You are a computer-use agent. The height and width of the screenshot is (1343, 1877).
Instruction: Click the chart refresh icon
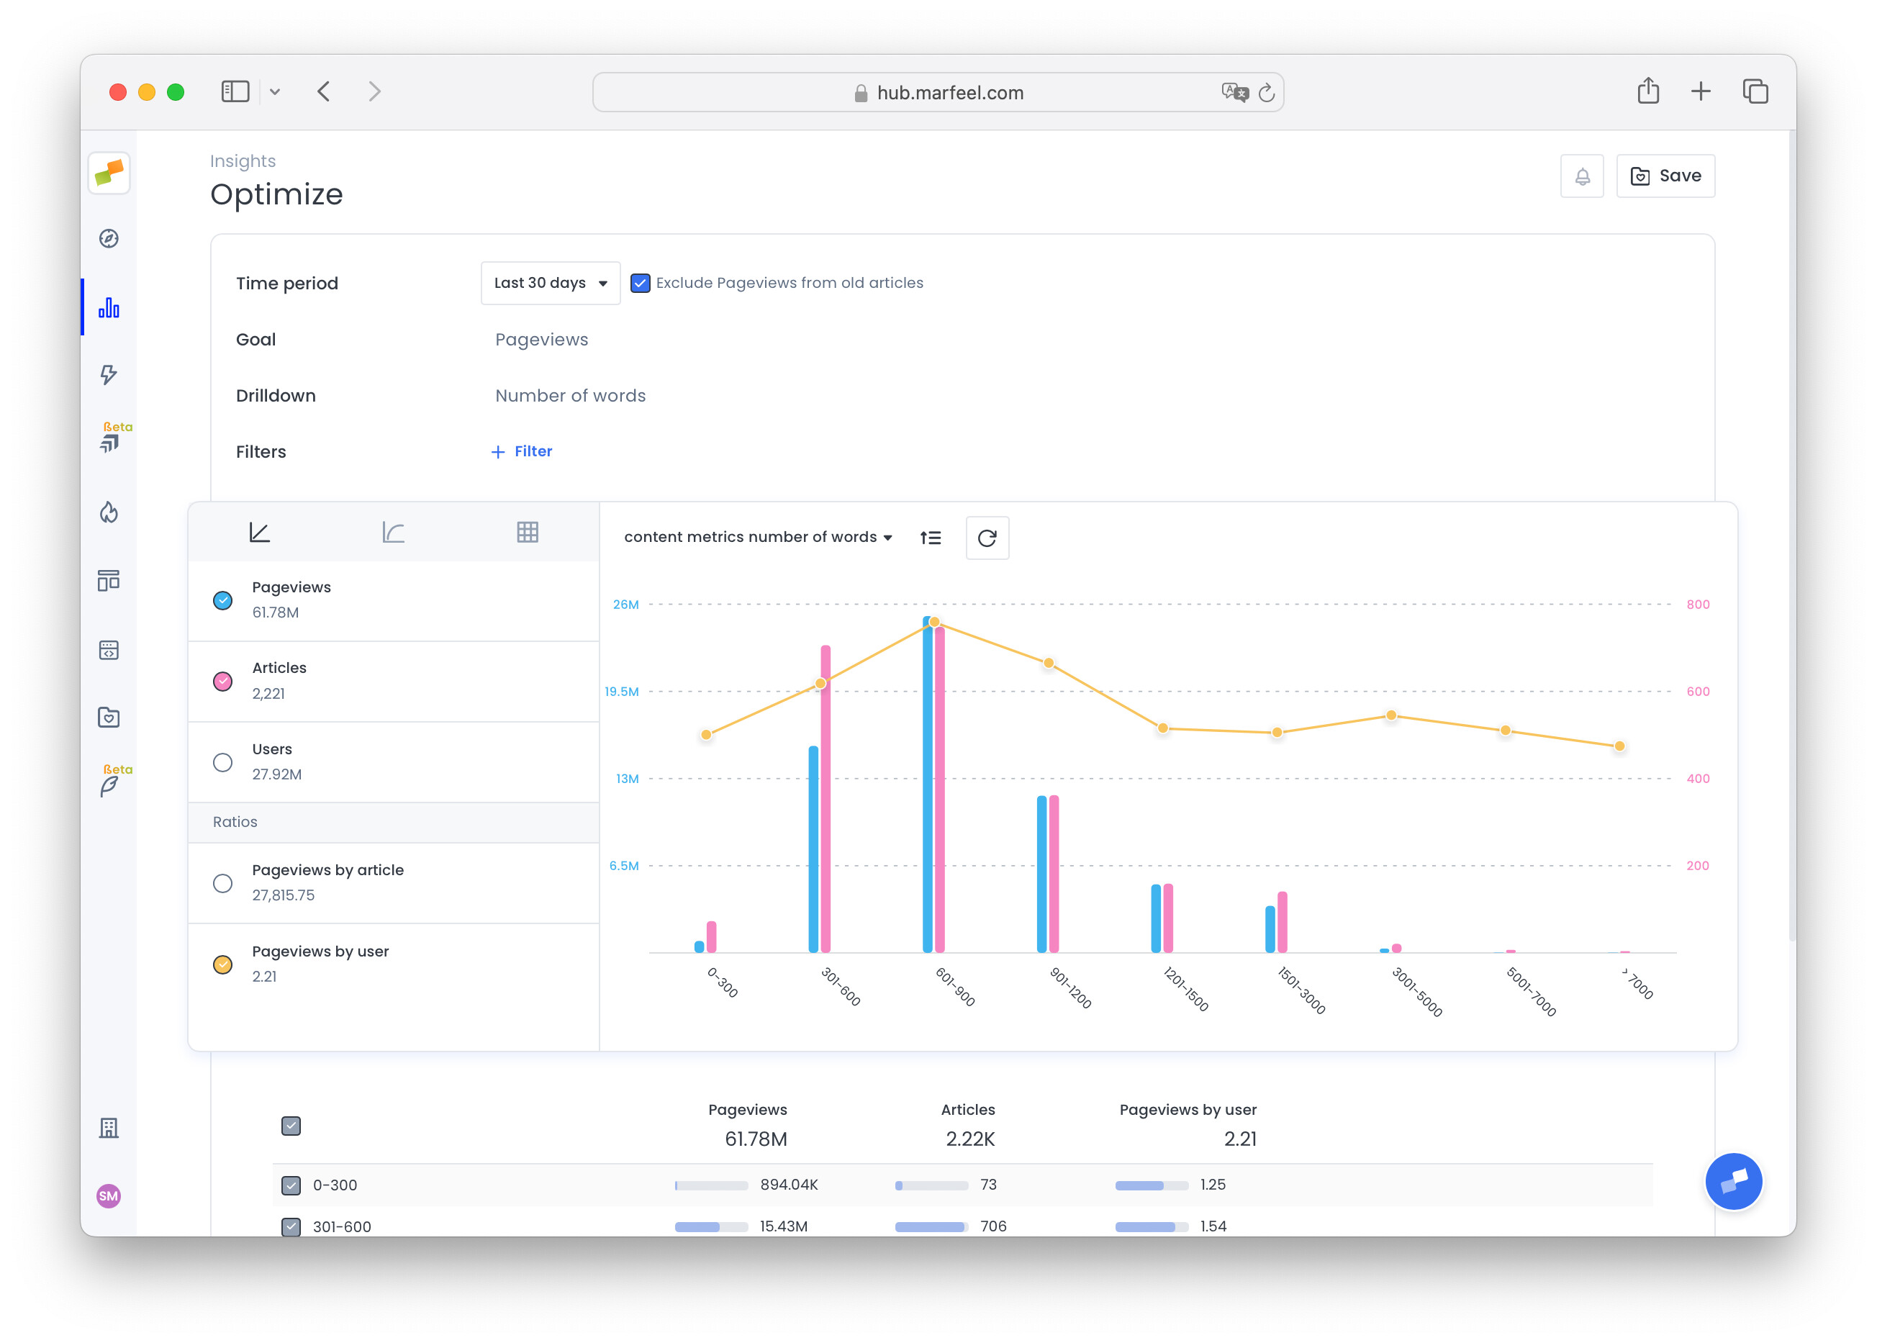point(987,538)
